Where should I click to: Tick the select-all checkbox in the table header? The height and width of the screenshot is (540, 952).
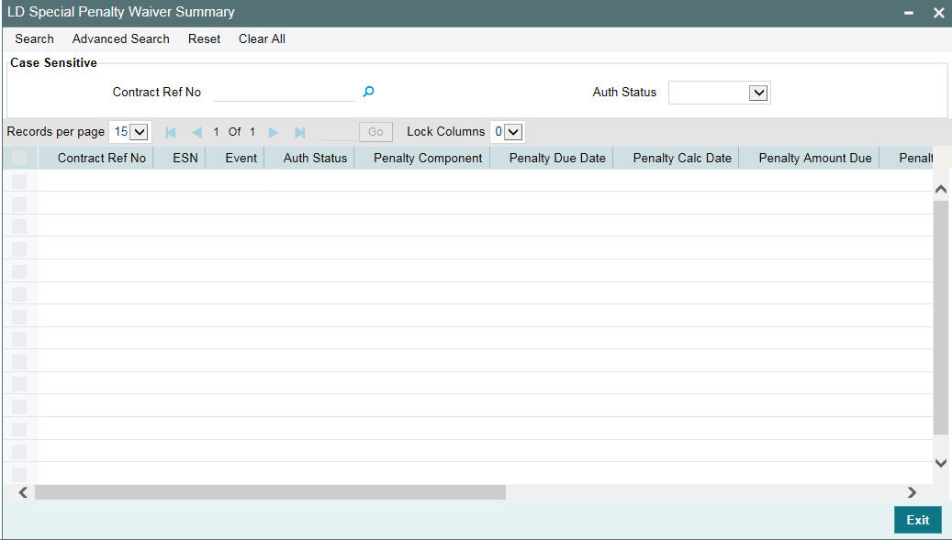[x=19, y=159]
